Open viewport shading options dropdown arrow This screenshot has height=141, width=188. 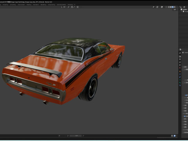177,7
